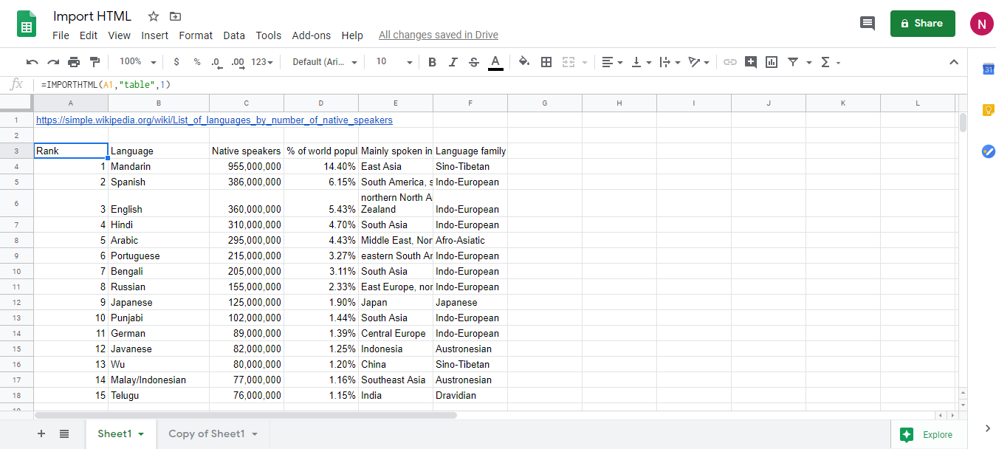Open the View menu
This screenshot has height=449, width=996.
pos(119,35)
